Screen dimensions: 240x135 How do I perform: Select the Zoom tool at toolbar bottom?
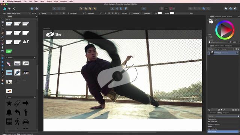(x=2, y=84)
